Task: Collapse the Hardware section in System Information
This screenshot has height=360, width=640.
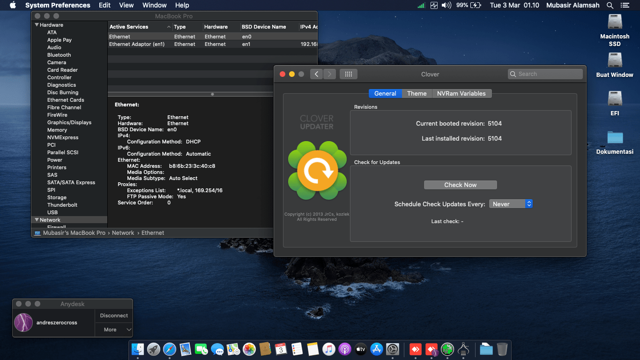Action: (37, 25)
